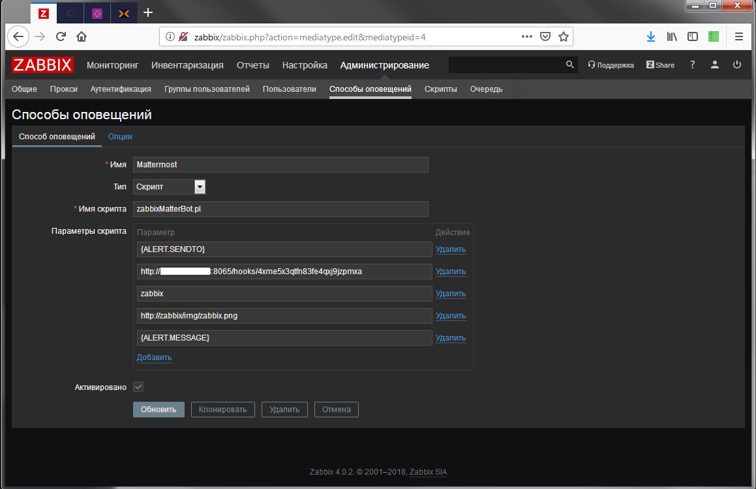This screenshot has width=756, height=489.
Task: Click the ZABBIX logo
Action: pyautogui.click(x=42, y=65)
